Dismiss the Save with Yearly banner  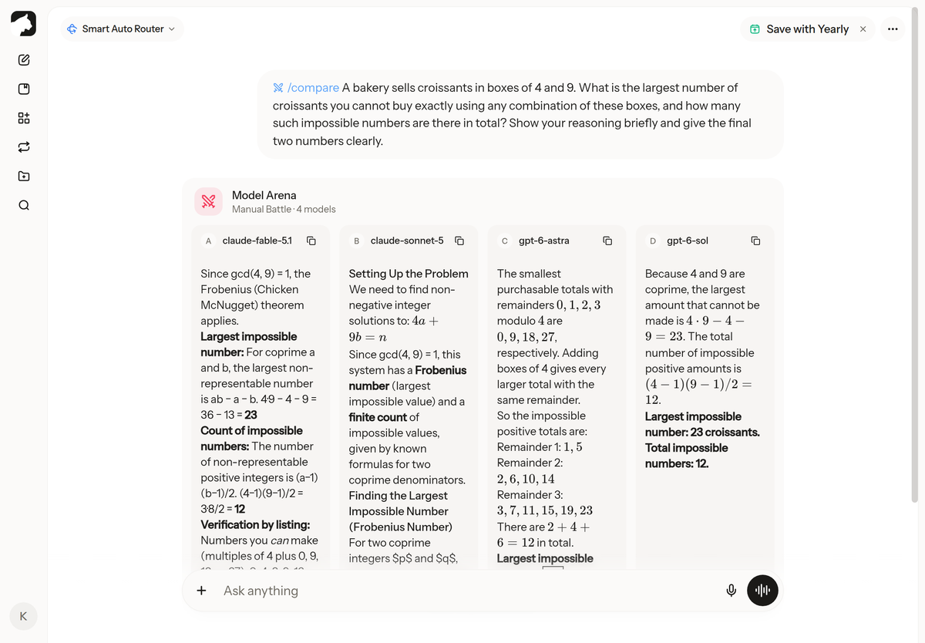pyautogui.click(x=863, y=29)
